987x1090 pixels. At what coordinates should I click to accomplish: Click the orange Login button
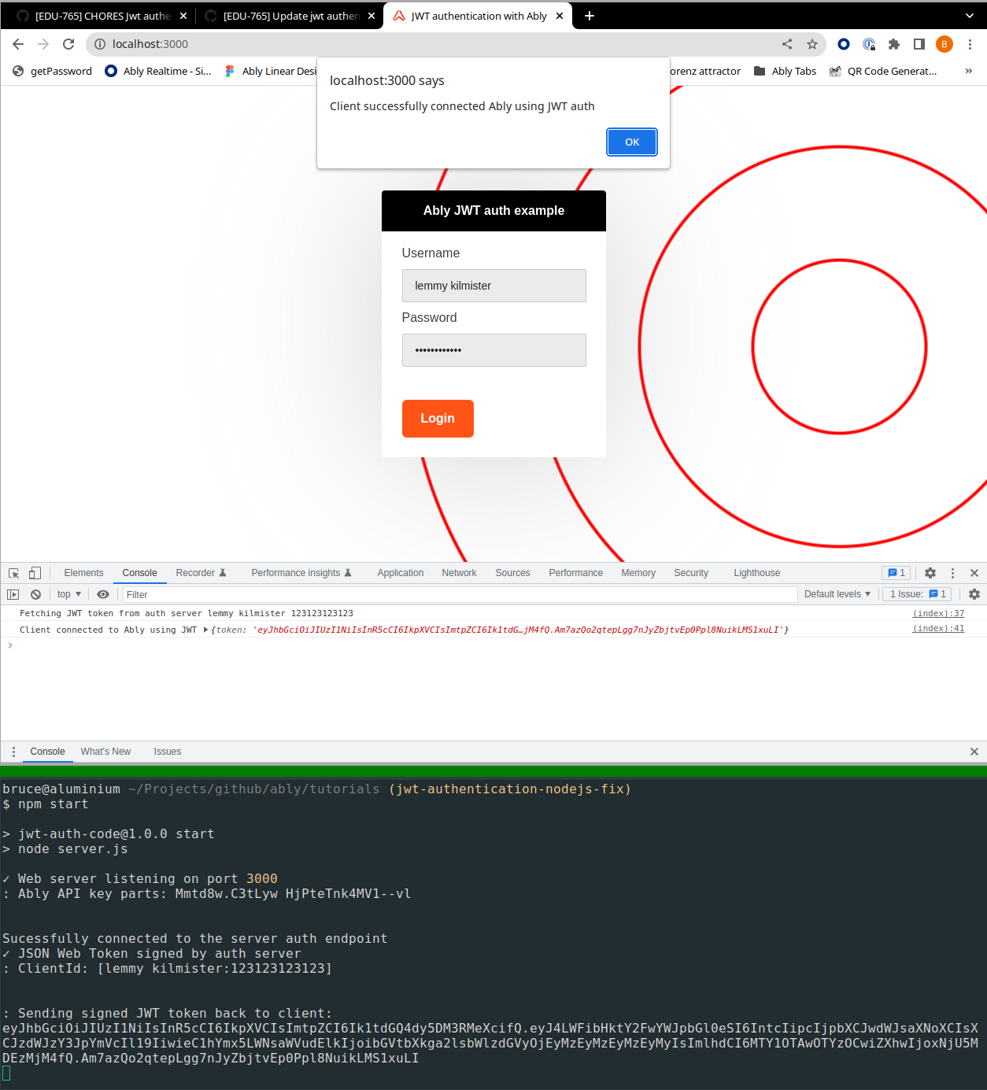438,419
